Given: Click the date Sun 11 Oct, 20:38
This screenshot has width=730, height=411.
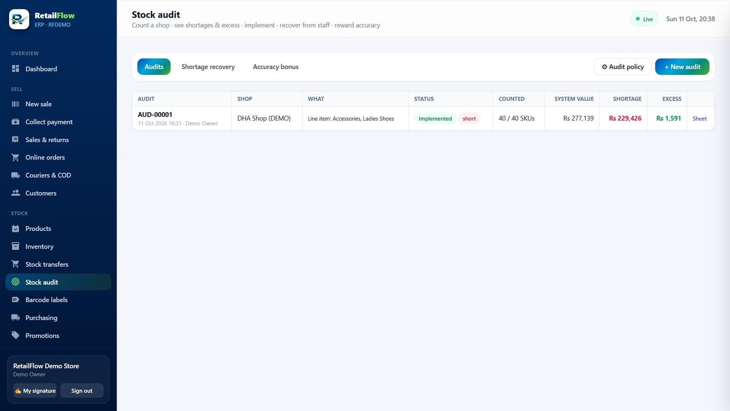Looking at the screenshot, I should click(x=690, y=19).
